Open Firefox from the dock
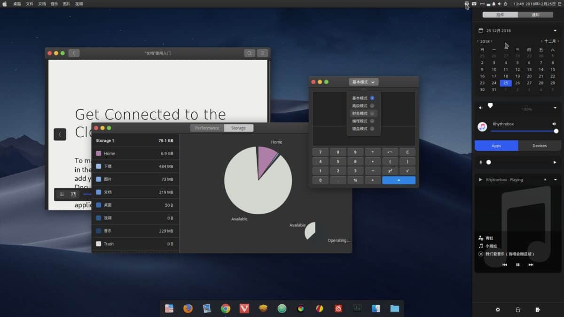The height and width of the screenshot is (317, 564). tap(187, 309)
